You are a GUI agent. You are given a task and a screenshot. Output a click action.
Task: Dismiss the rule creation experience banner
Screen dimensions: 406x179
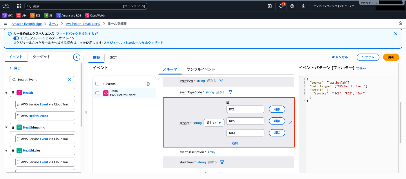pyautogui.click(x=396, y=34)
